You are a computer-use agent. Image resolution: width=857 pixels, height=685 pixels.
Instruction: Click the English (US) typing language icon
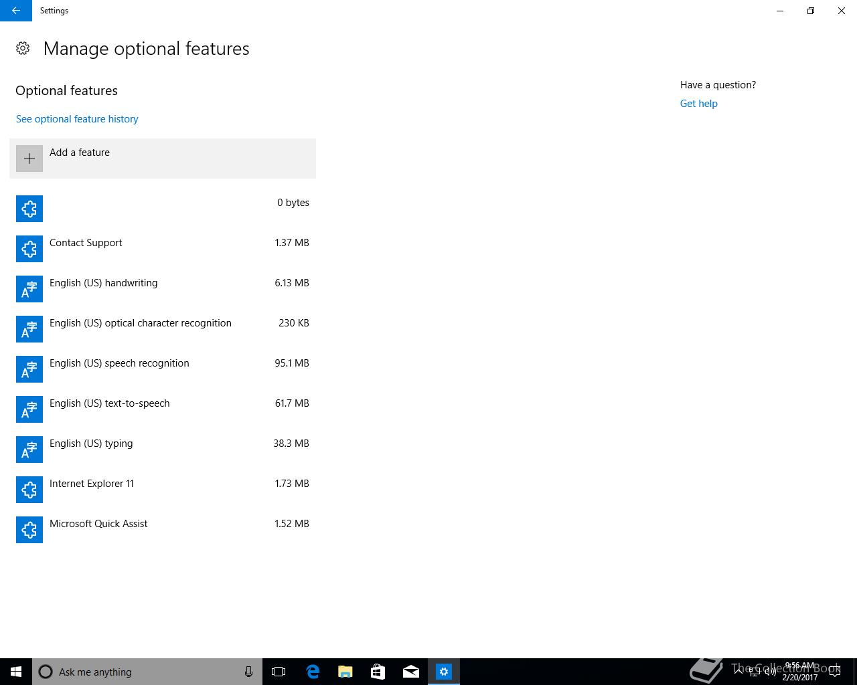click(29, 450)
